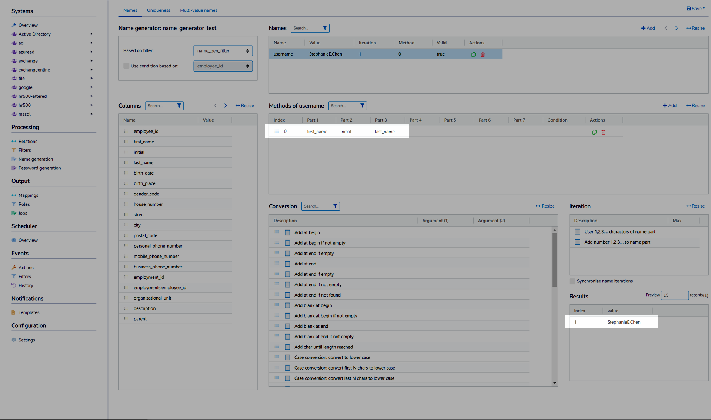Open the employee_id condition dropdown
The height and width of the screenshot is (420, 711).
pyautogui.click(x=223, y=66)
